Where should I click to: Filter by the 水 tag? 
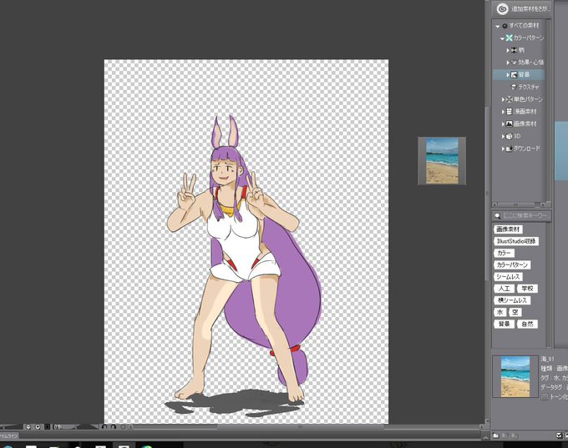pos(500,312)
